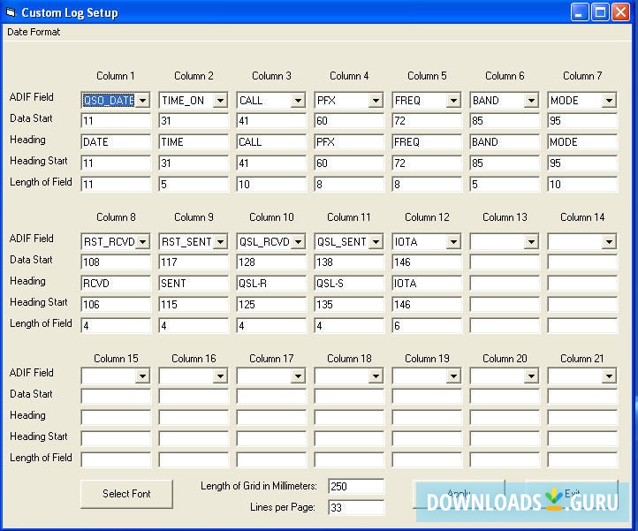Click Column 8 Data Start field 108
Screen dimensions: 638x531
(116, 262)
